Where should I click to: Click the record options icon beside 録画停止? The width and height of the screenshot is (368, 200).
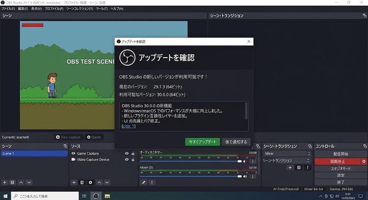coord(364,161)
